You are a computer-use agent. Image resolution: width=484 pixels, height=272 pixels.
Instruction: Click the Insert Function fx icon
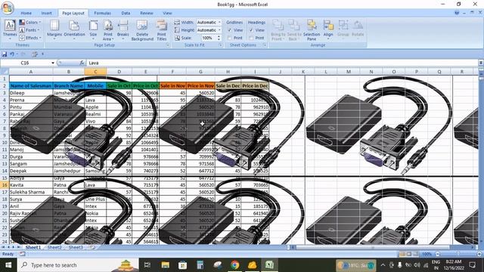point(82,63)
